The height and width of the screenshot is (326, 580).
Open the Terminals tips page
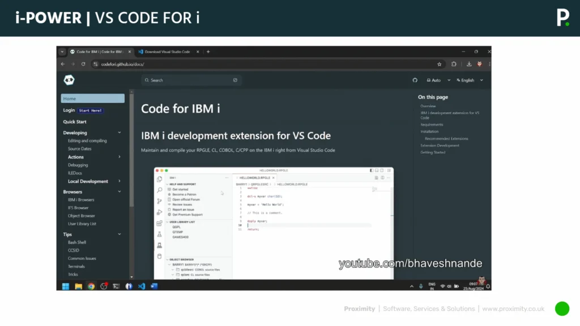pyautogui.click(x=76, y=267)
